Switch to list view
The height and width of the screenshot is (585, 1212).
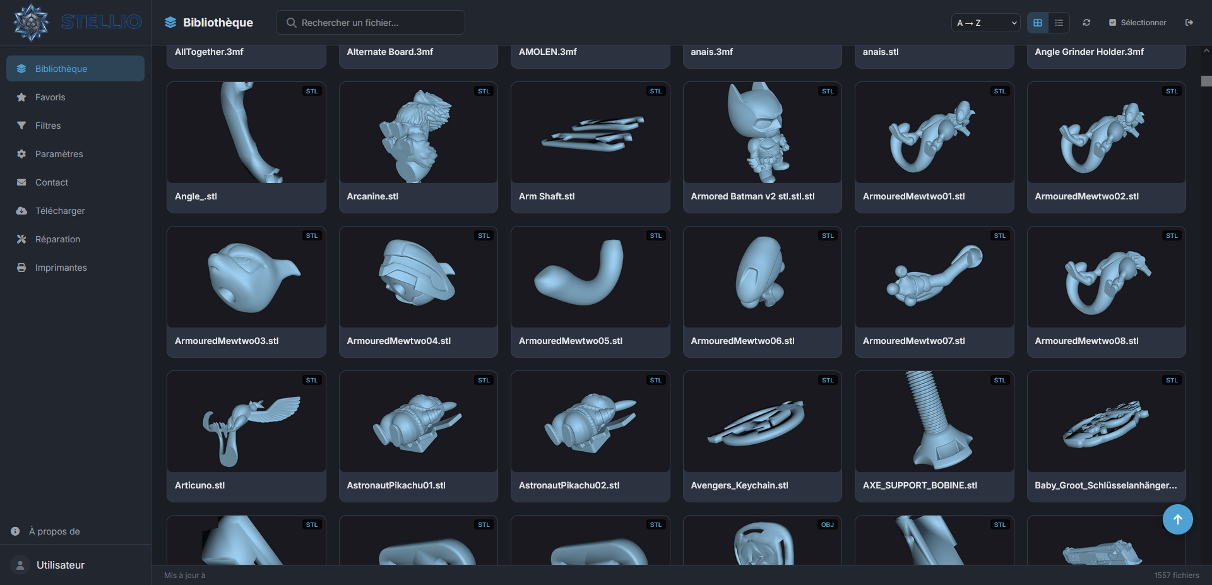point(1059,23)
